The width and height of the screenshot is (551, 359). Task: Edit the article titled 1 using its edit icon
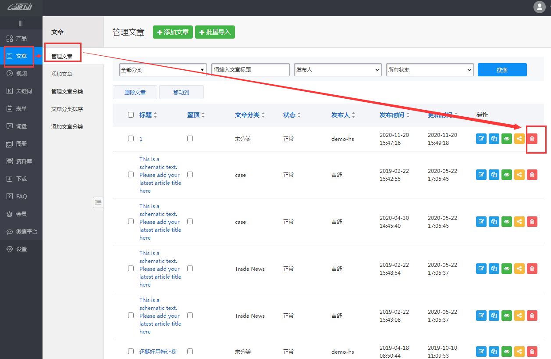[481, 138]
